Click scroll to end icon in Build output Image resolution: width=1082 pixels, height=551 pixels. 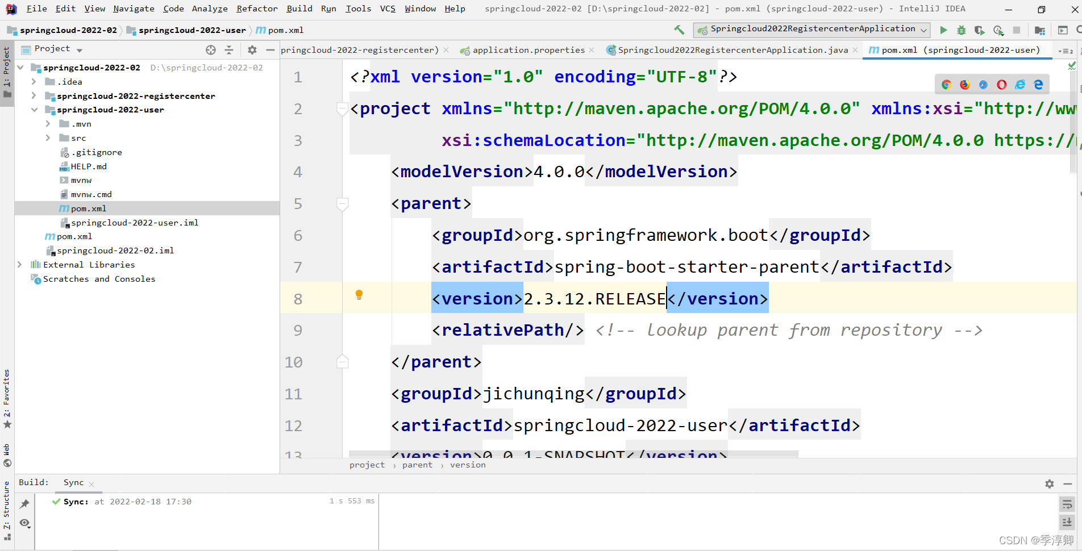pos(1067,522)
